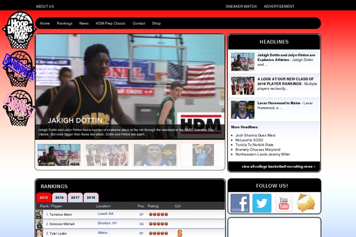Switch to the 2018 rankings tab
The image size is (356, 237).
tap(91, 197)
